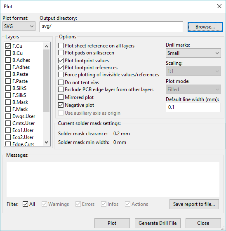The height and width of the screenshot is (231, 226).
Task: Click the layers list scroll down arrow
Action: coord(47,142)
